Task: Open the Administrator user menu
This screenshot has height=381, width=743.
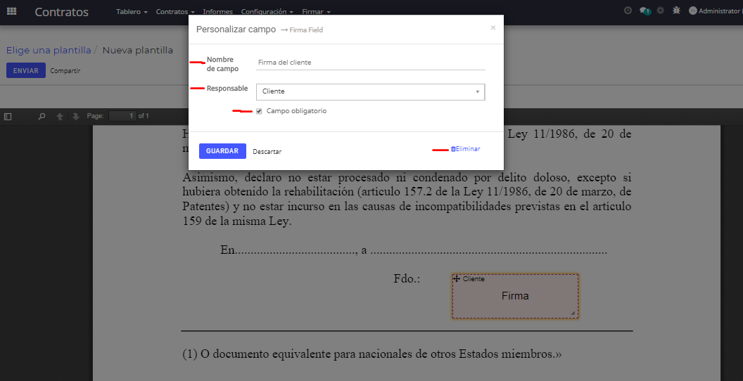Action: (x=716, y=11)
